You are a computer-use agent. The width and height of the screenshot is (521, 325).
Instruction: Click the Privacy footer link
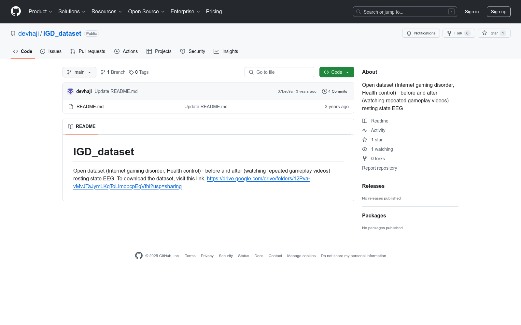click(207, 256)
